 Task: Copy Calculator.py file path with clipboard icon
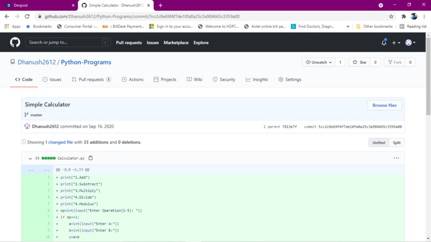click(x=90, y=158)
